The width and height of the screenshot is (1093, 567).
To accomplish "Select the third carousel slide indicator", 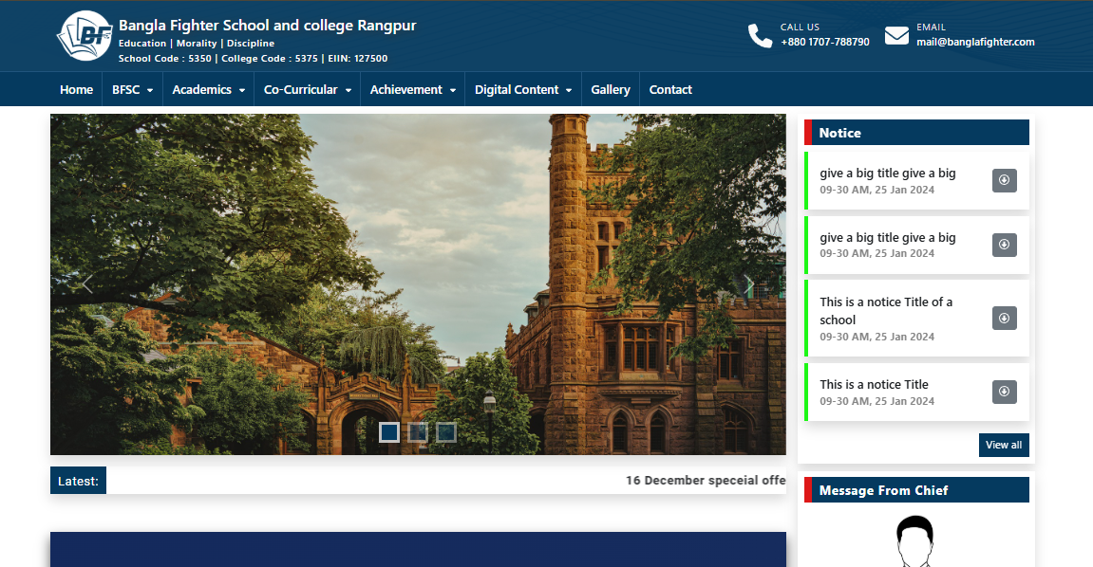I will [x=446, y=432].
